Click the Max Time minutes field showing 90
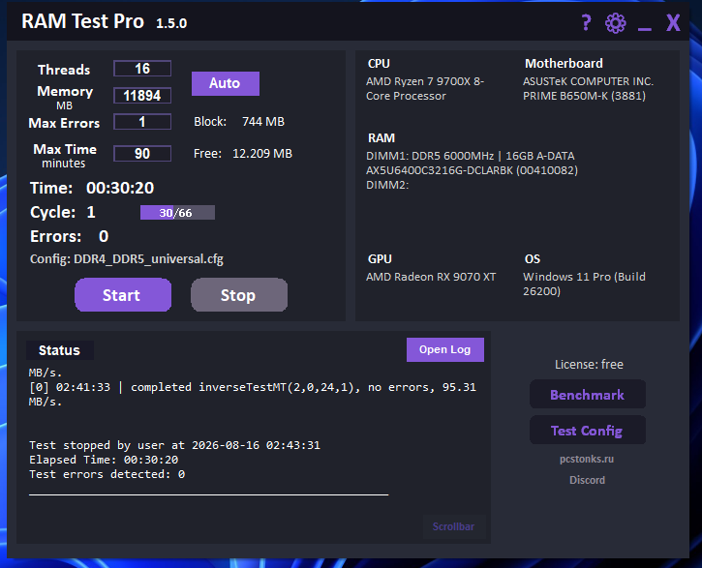 tap(142, 154)
